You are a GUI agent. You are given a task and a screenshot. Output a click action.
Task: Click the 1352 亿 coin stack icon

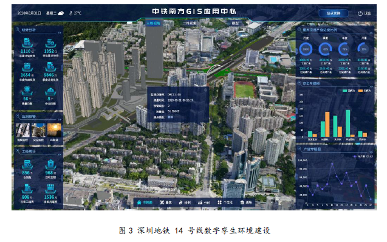click(x=50, y=43)
